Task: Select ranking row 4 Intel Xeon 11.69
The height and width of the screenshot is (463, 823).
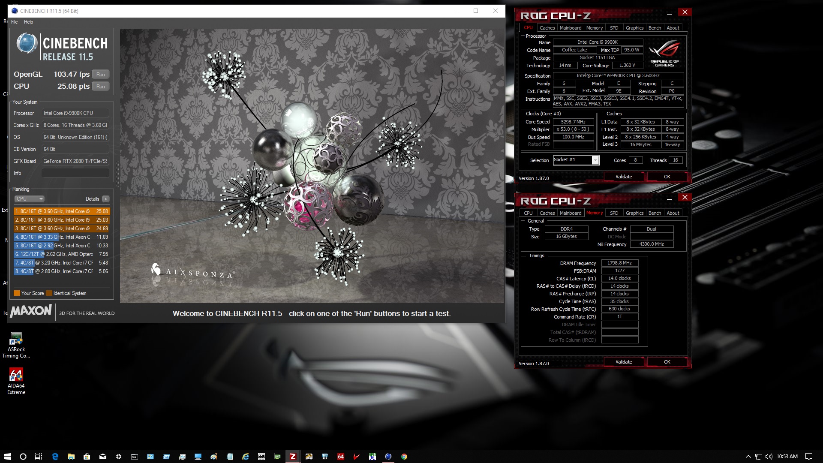Action: (62, 237)
